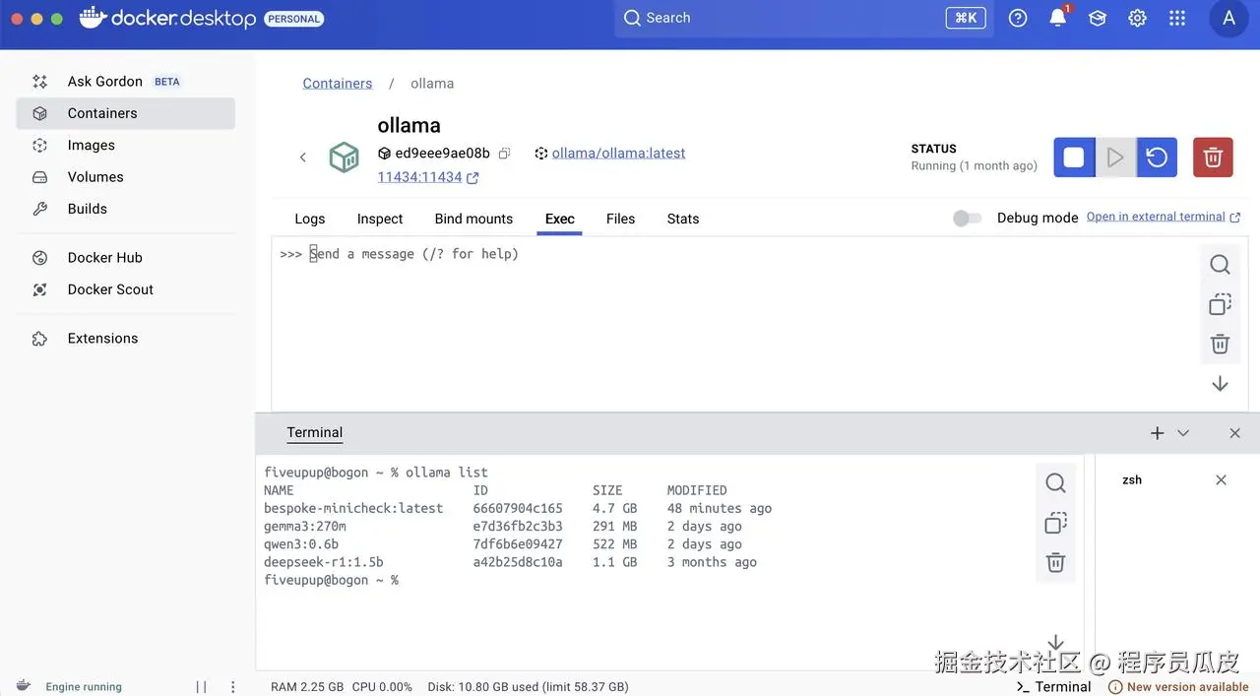This screenshot has height=696, width=1260.
Task: Add a new terminal session
Action: pos(1158,433)
